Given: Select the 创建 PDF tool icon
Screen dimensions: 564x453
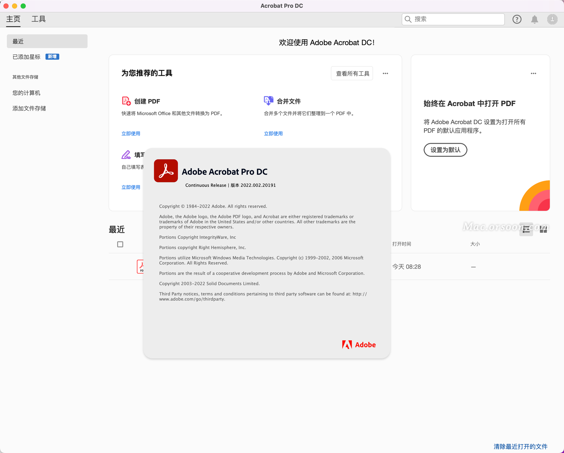Looking at the screenshot, I should [x=126, y=100].
